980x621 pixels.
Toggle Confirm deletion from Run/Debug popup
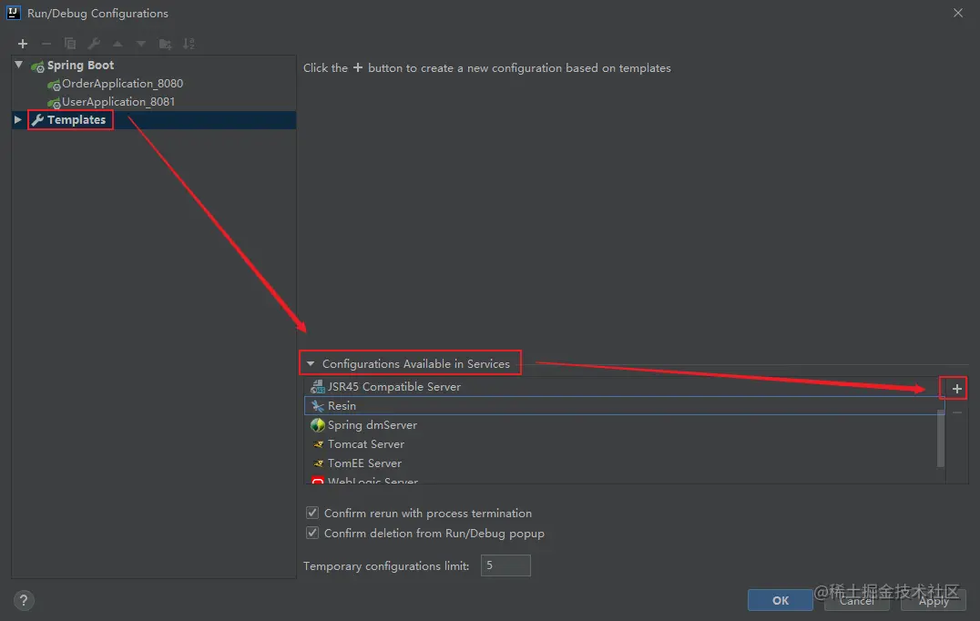click(x=312, y=533)
